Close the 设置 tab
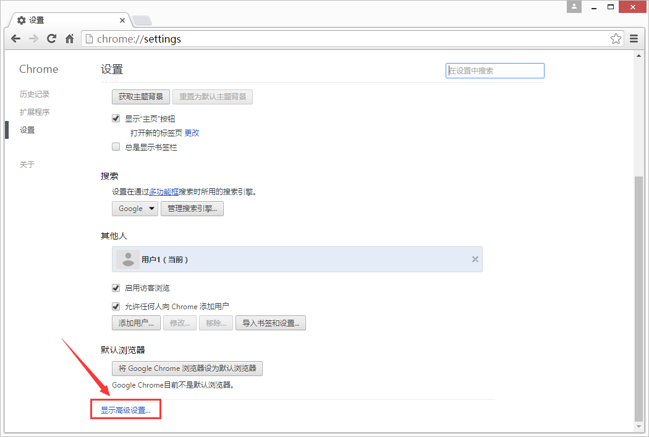Viewport: 649px width, 437px height. [x=122, y=20]
